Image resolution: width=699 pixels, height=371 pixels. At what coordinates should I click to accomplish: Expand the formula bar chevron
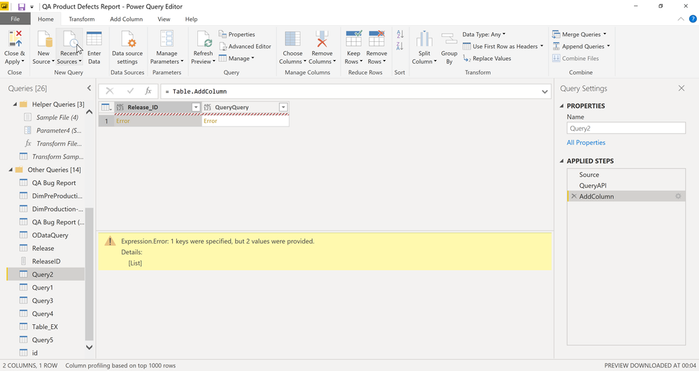(x=545, y=92)
